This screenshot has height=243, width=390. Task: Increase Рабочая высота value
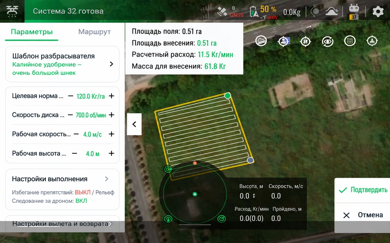(x=111, y=153)
